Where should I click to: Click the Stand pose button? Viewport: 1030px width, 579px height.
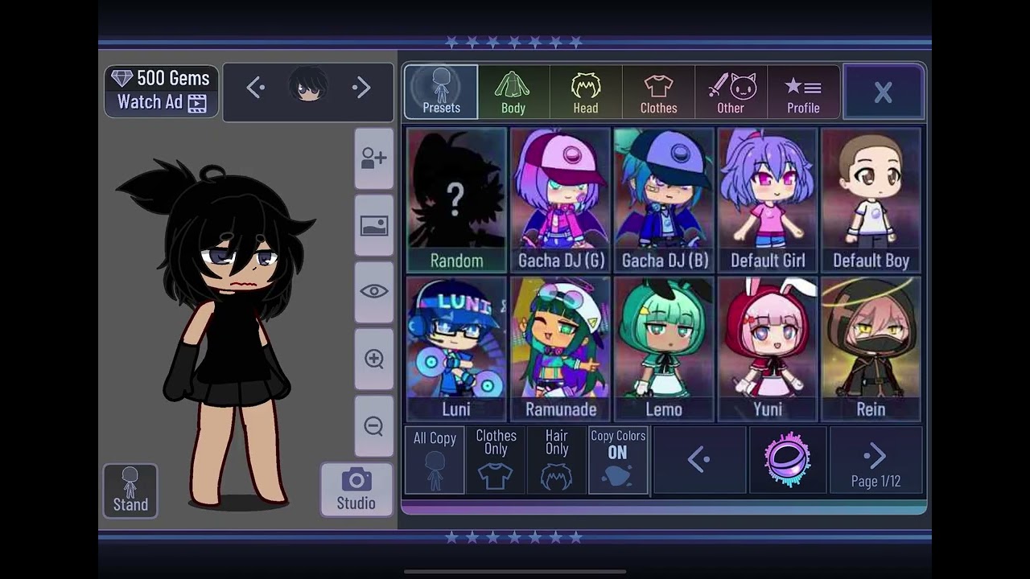(x=130, y=491)
